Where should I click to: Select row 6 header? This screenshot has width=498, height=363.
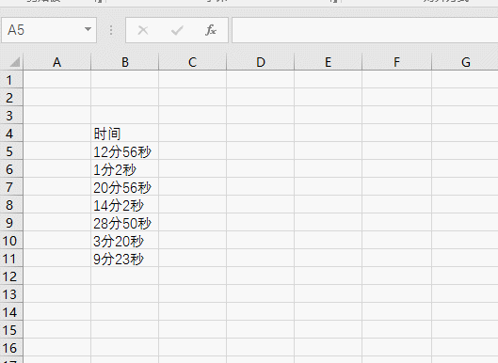pyautogui.click(x=11, y=169)
